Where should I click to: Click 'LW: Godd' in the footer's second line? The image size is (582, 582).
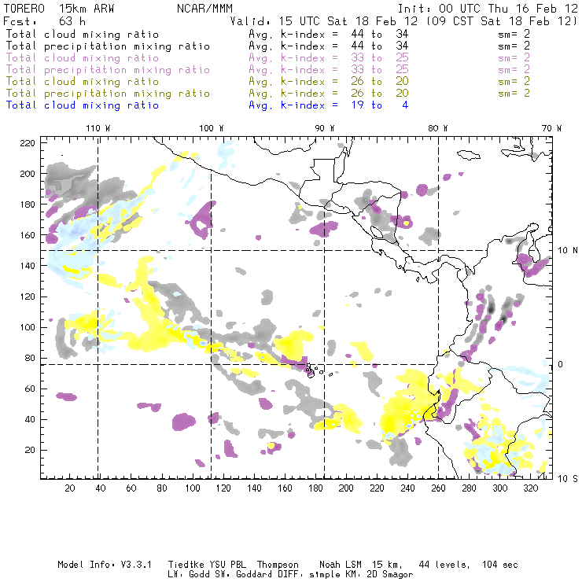tap(189, 575)
